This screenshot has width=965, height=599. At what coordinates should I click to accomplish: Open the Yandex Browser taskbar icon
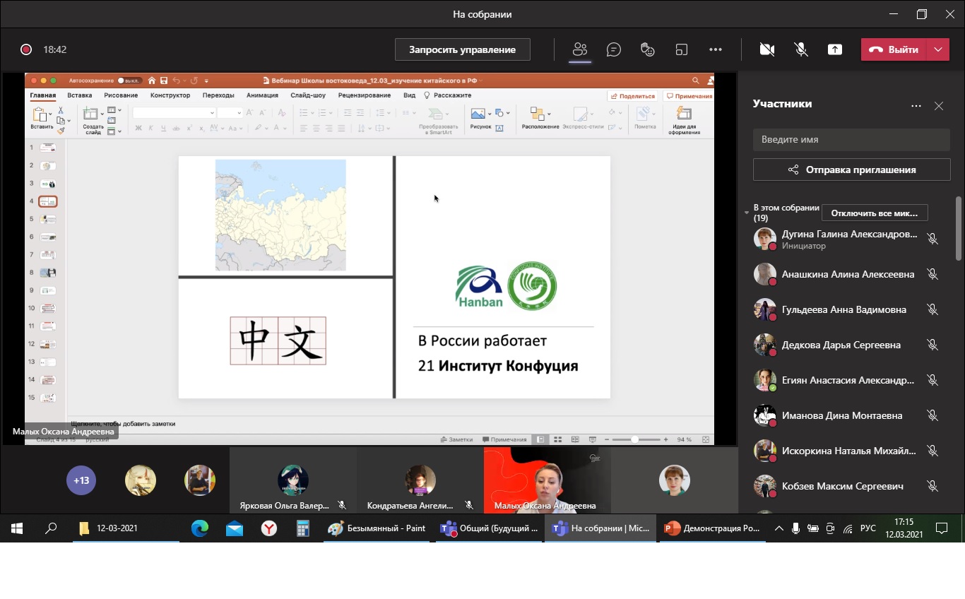coord(269,528)
